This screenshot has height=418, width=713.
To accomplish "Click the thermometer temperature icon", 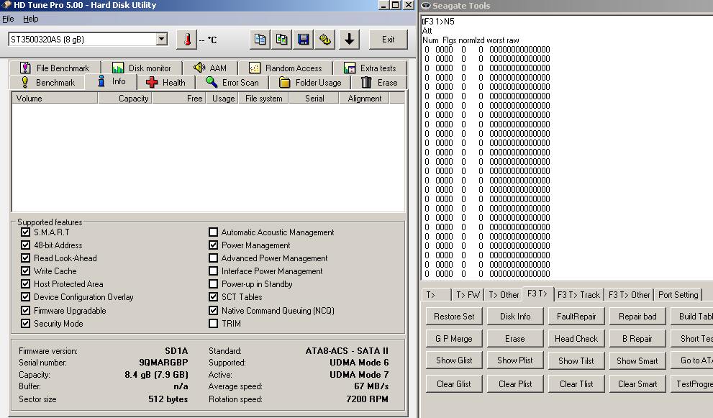I will pyautogui.click(x=186, y=40).
